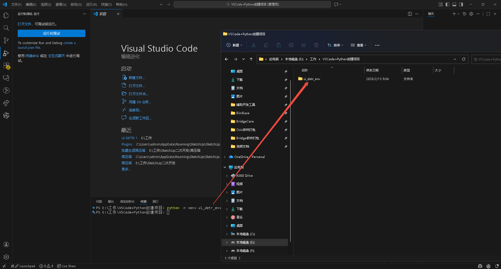Viewport: 501px width, 269px height.
Task: Open the Edit menu
Action: (x=31, y=4)
